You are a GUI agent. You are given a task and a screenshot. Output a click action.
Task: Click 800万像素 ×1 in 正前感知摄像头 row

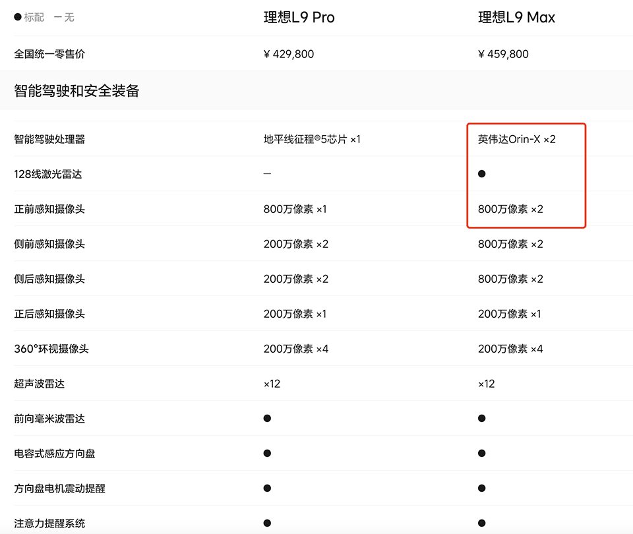click(295, 209)
